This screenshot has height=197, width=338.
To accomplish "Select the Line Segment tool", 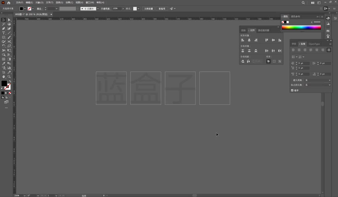I will tap(9, 33).
